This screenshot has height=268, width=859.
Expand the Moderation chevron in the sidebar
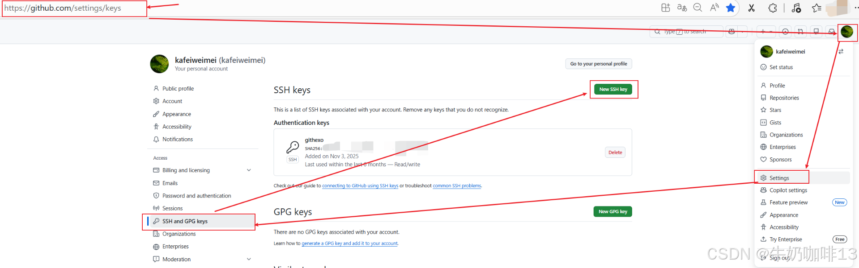pos(249,259)
